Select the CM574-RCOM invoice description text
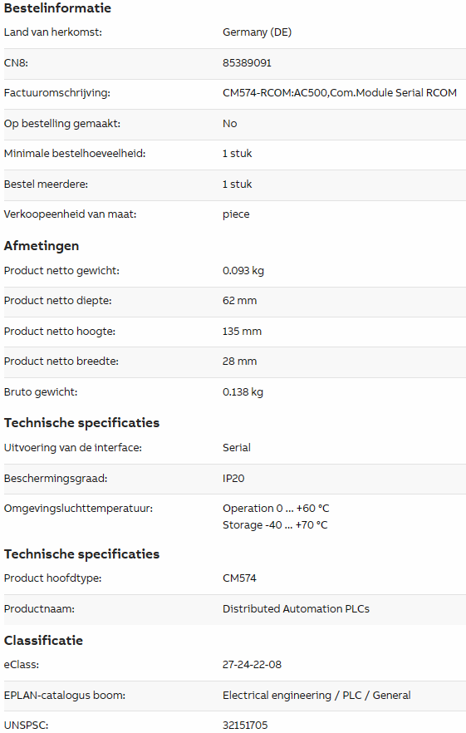 point(340,93)
